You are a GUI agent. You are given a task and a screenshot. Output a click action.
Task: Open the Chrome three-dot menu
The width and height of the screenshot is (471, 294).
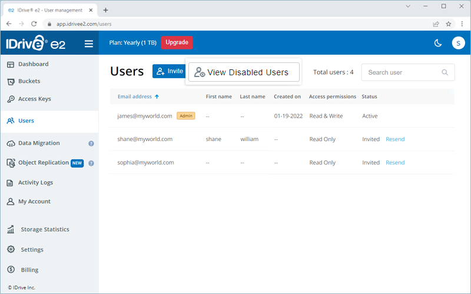(x=462, y=24)
